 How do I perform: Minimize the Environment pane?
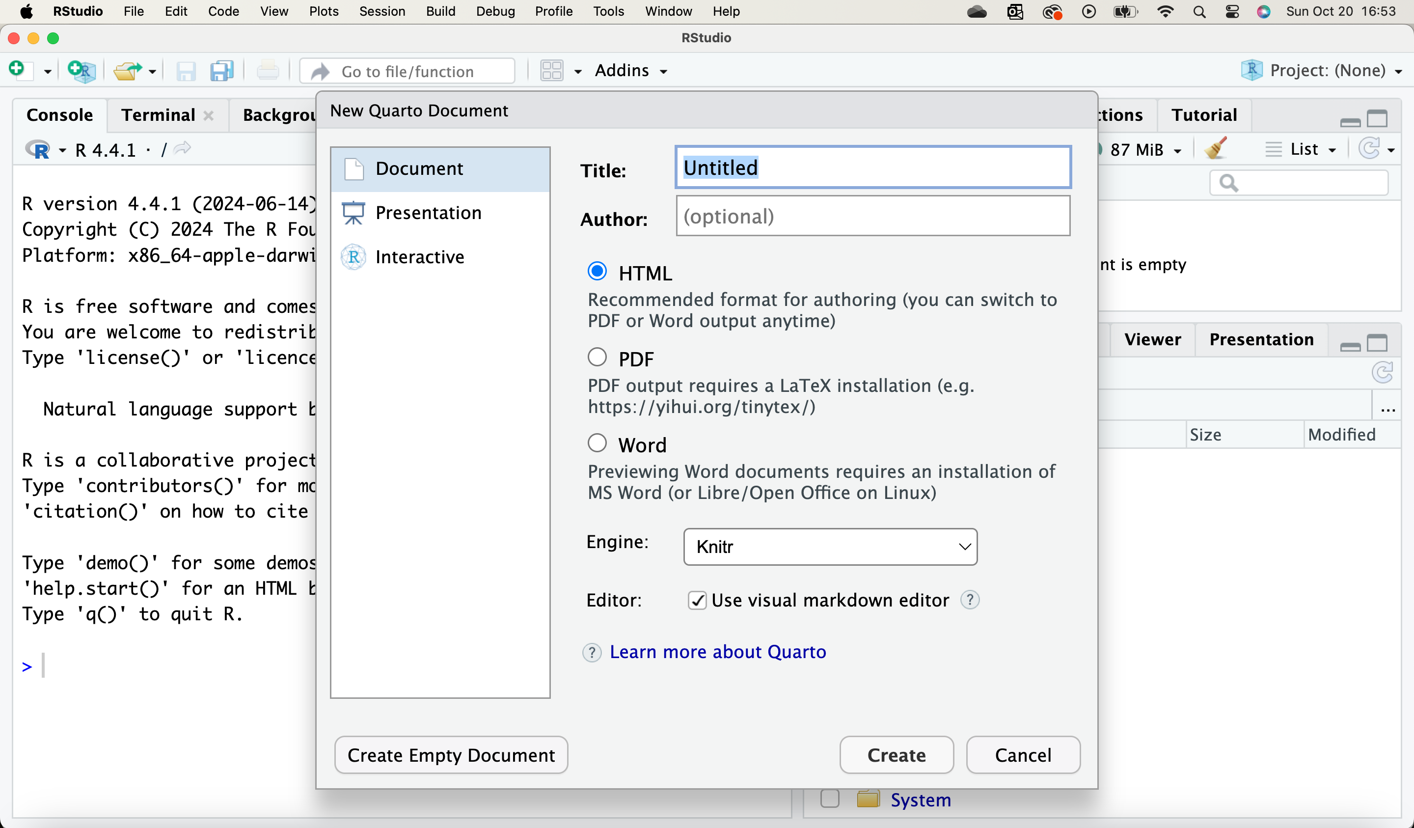1350,122
